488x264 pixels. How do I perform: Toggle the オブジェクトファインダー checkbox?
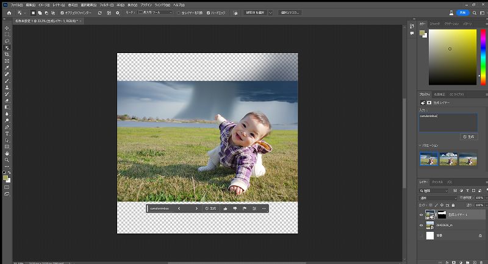[x=62, y=13]
